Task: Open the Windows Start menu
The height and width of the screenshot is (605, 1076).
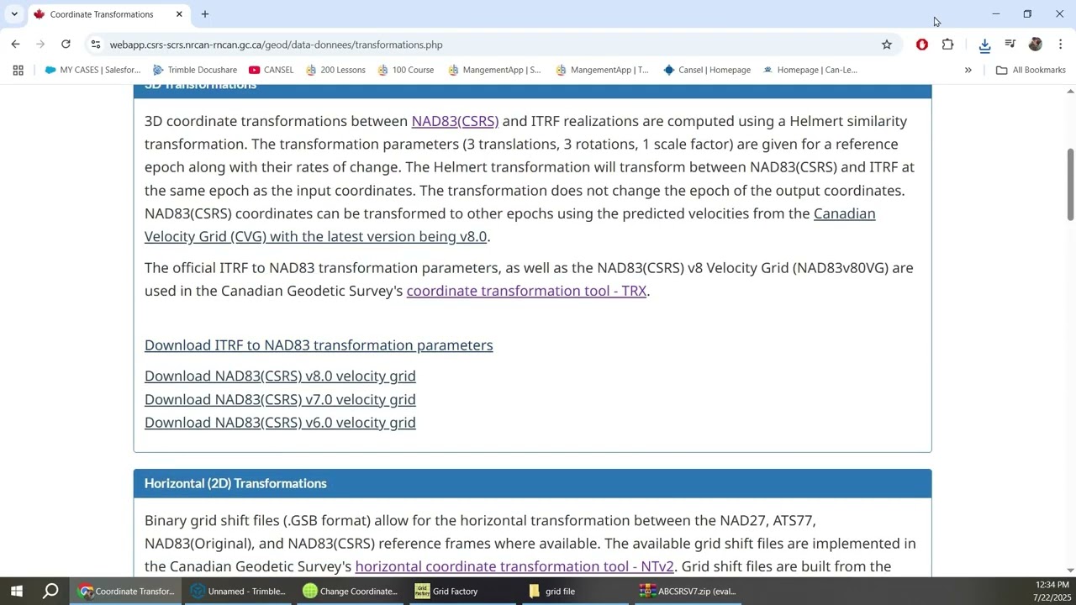Action: 16,592
